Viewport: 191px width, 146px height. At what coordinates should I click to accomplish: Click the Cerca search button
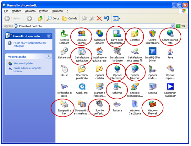click(x=53, y=19)
